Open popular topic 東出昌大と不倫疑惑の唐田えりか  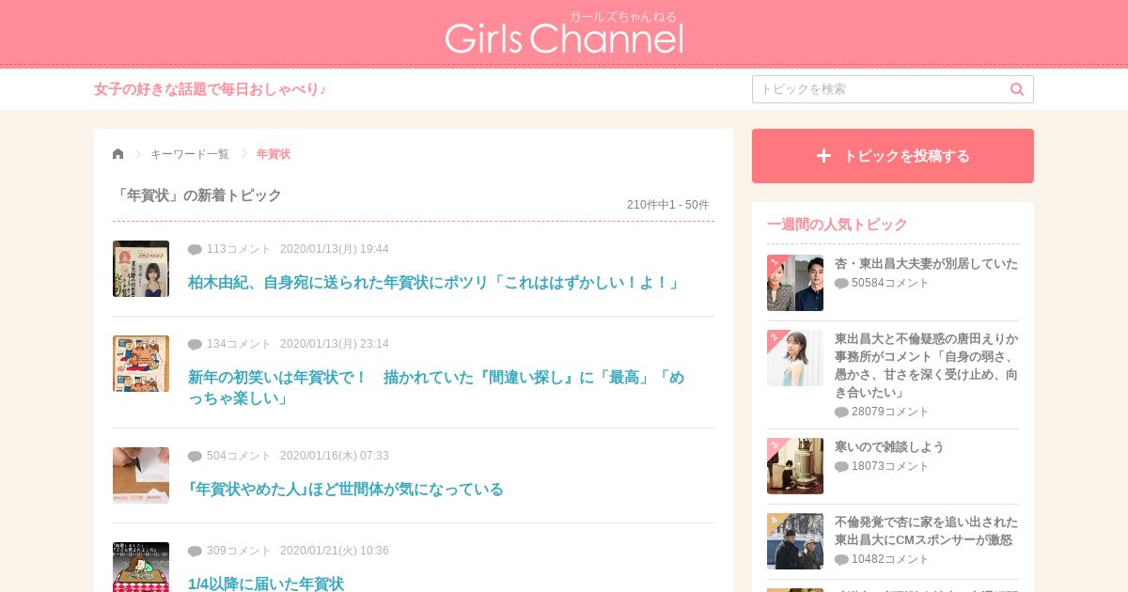pos(927,366)
